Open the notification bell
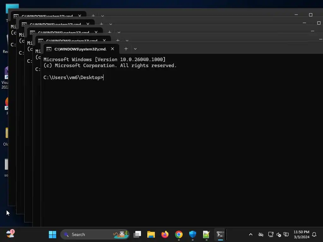Image resolution: width=323 pixels, height=242 pixels. (314, 234)
